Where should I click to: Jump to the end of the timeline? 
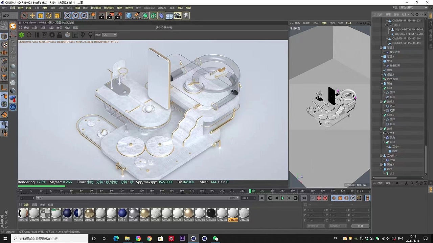coord(304,198)
